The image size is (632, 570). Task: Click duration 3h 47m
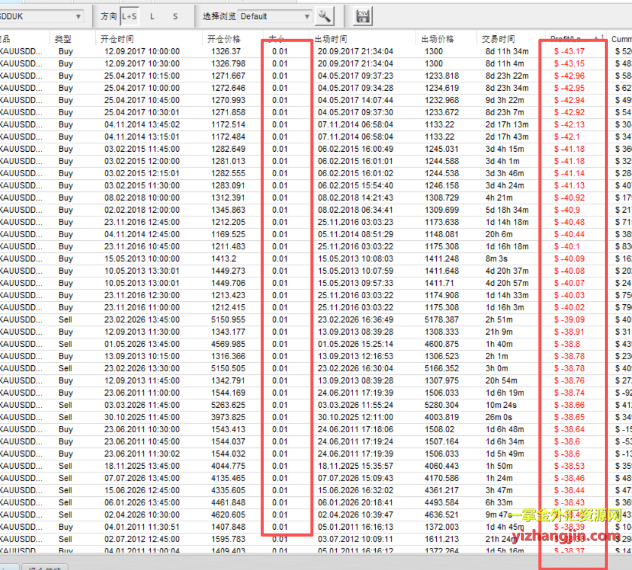pos(499,490)
